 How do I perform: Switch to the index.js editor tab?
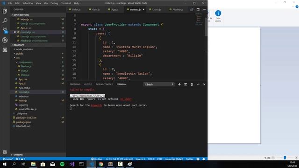coord(76,9)
